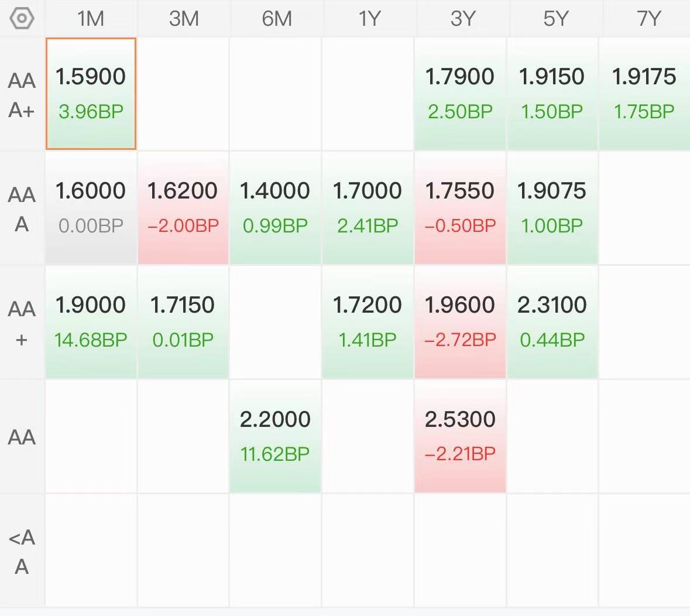Select the 1.9600 cell with -2.72BP
Screen dimensions: 690x616
[x=461, y=322]
